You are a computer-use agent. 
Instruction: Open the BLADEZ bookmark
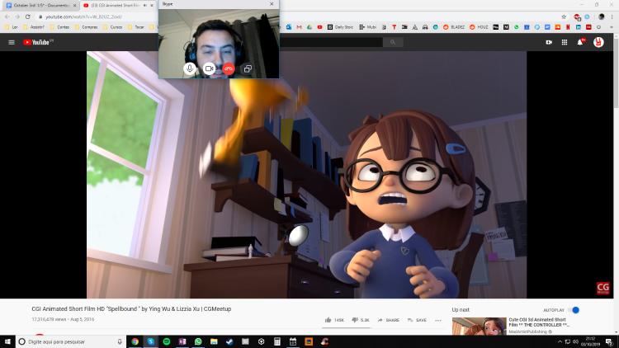[454, 27]
